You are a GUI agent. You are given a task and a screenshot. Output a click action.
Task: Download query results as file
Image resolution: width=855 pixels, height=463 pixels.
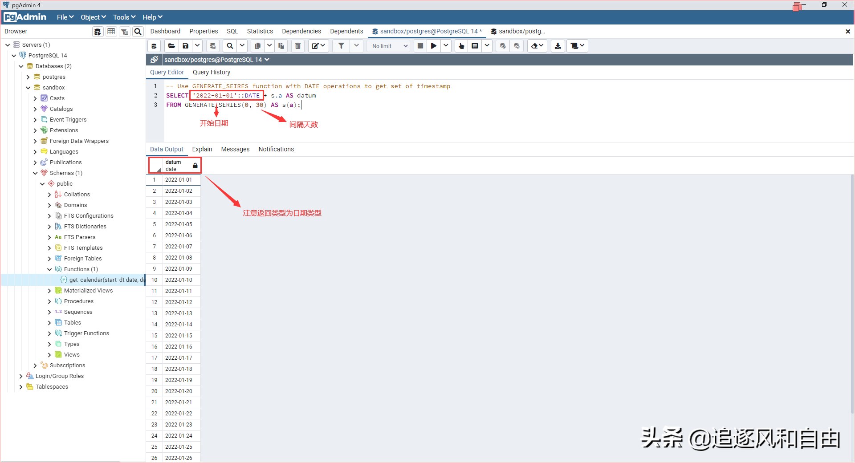pyautogui.click(x=558, y=46)
